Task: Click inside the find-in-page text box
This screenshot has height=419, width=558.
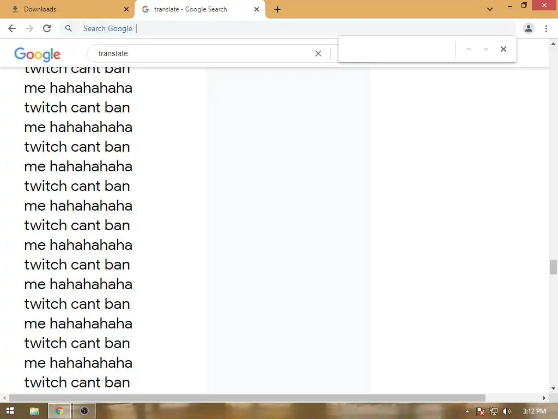Action: 397,49
